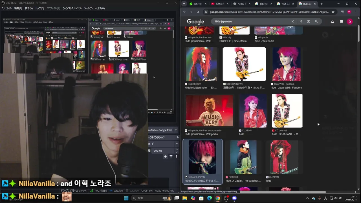The height and width of the screenshot is (203, 361).
Task: Open 'PROFILE | hide officia...' result link
Action: click(234, 41)
